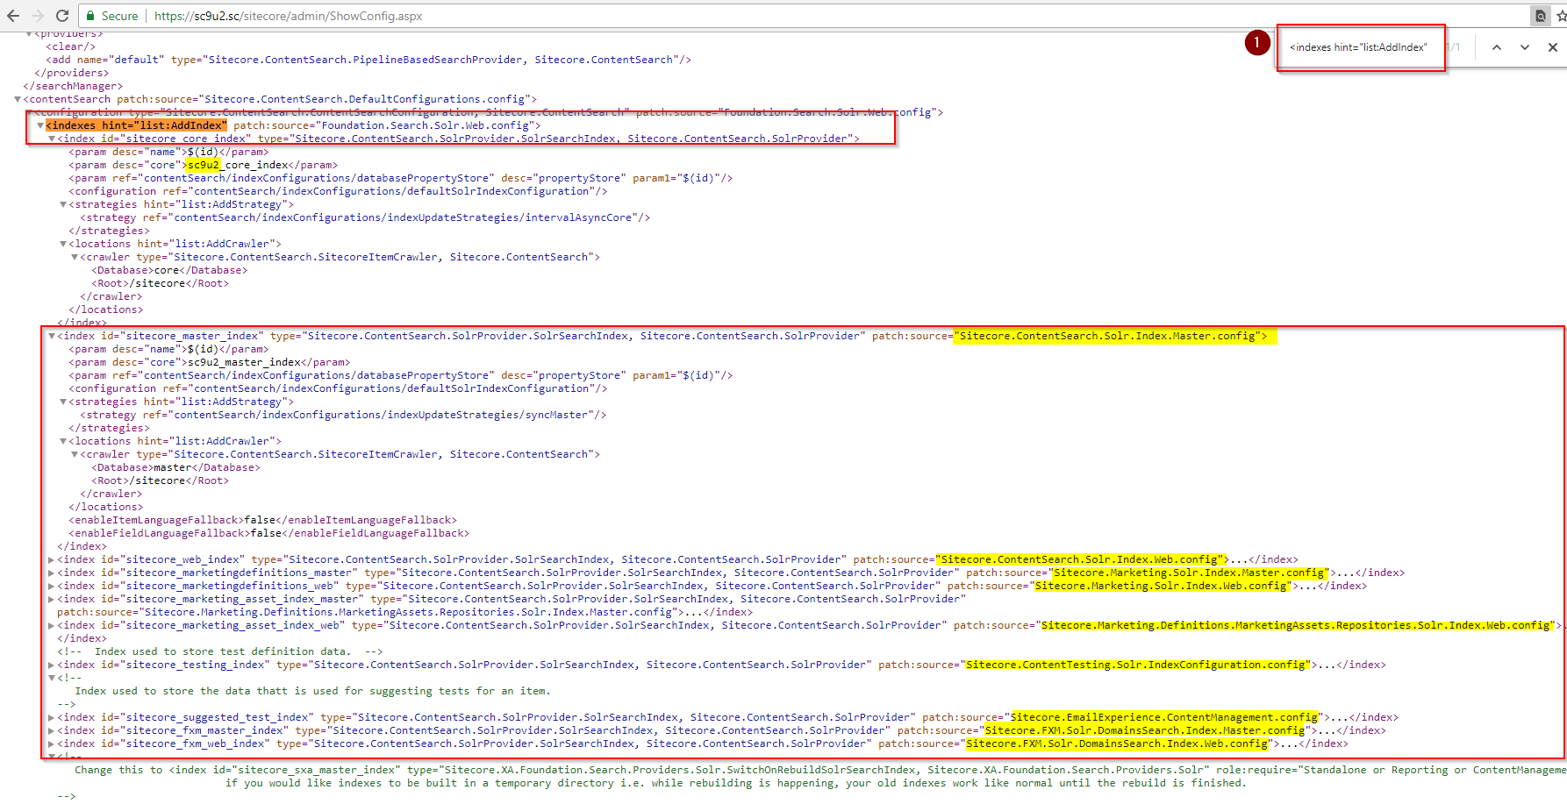Image resolution: width=1567 pixels, height=804 pixels.
Task: Click the syncMaster strategy line
Action: coord(343,415)
